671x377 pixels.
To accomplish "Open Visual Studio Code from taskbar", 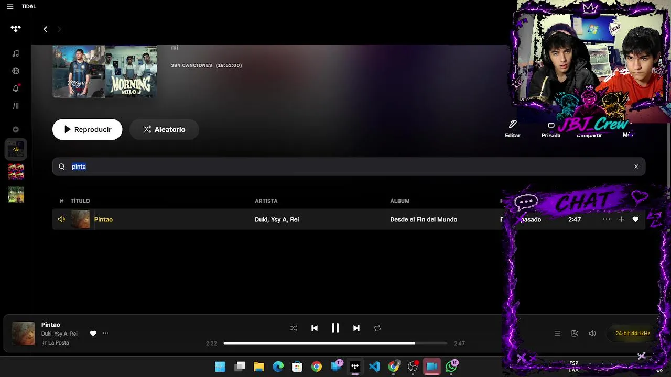I will [x=374, y=367].
